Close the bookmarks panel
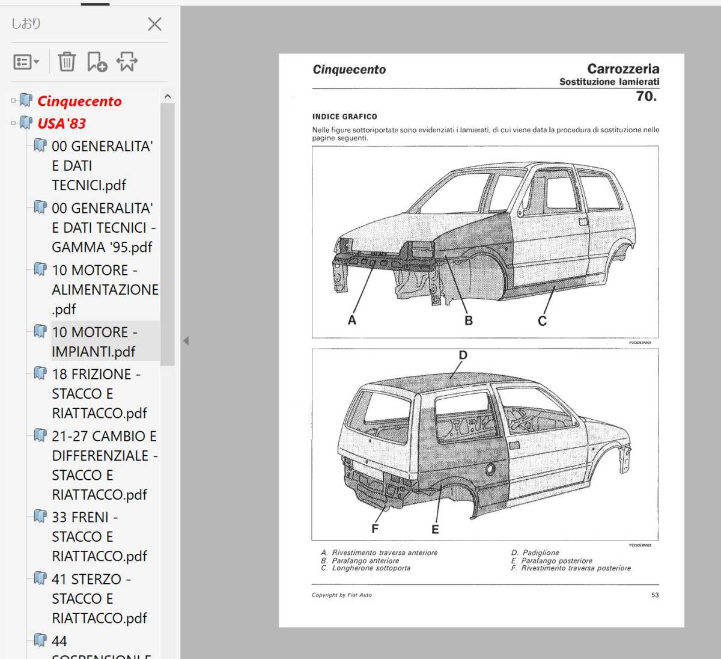721x659 pixels. coord(154,24)
